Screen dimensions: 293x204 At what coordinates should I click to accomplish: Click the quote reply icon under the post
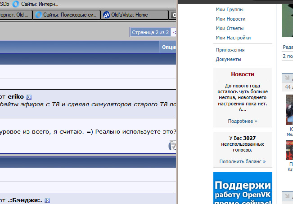[172, 146]
